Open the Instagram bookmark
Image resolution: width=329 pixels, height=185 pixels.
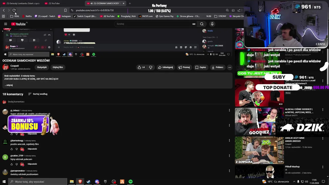(x=64, y=16)
